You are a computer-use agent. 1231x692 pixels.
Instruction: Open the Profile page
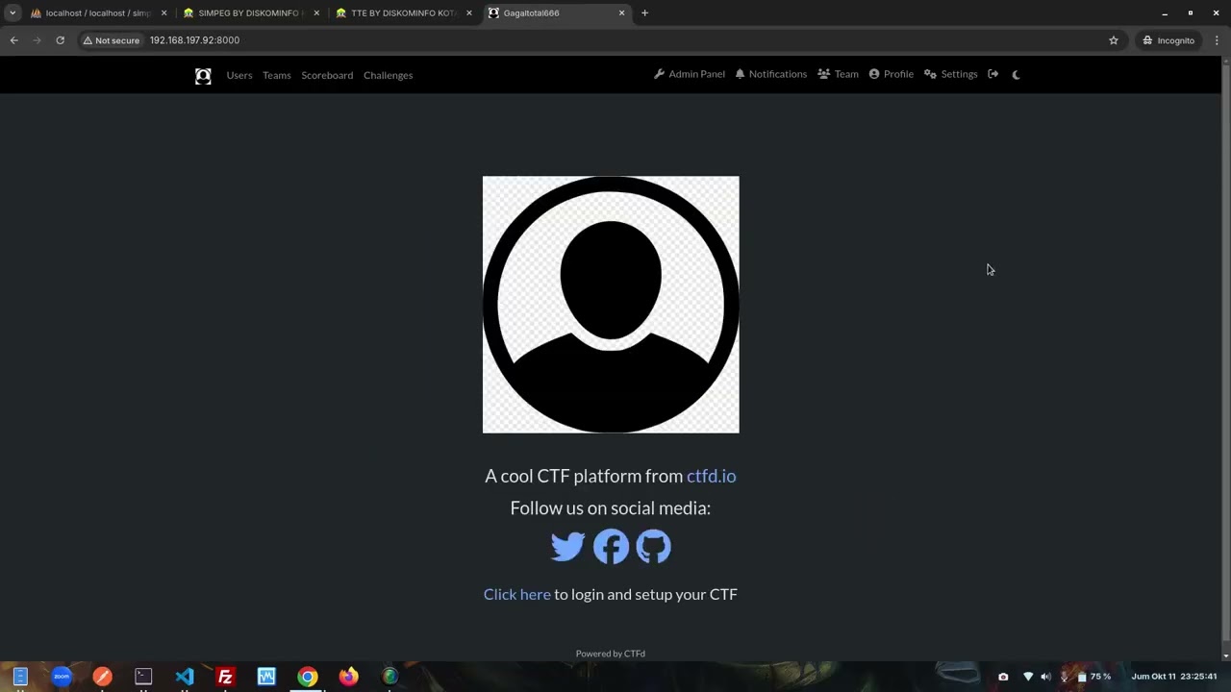coord(892,74)
